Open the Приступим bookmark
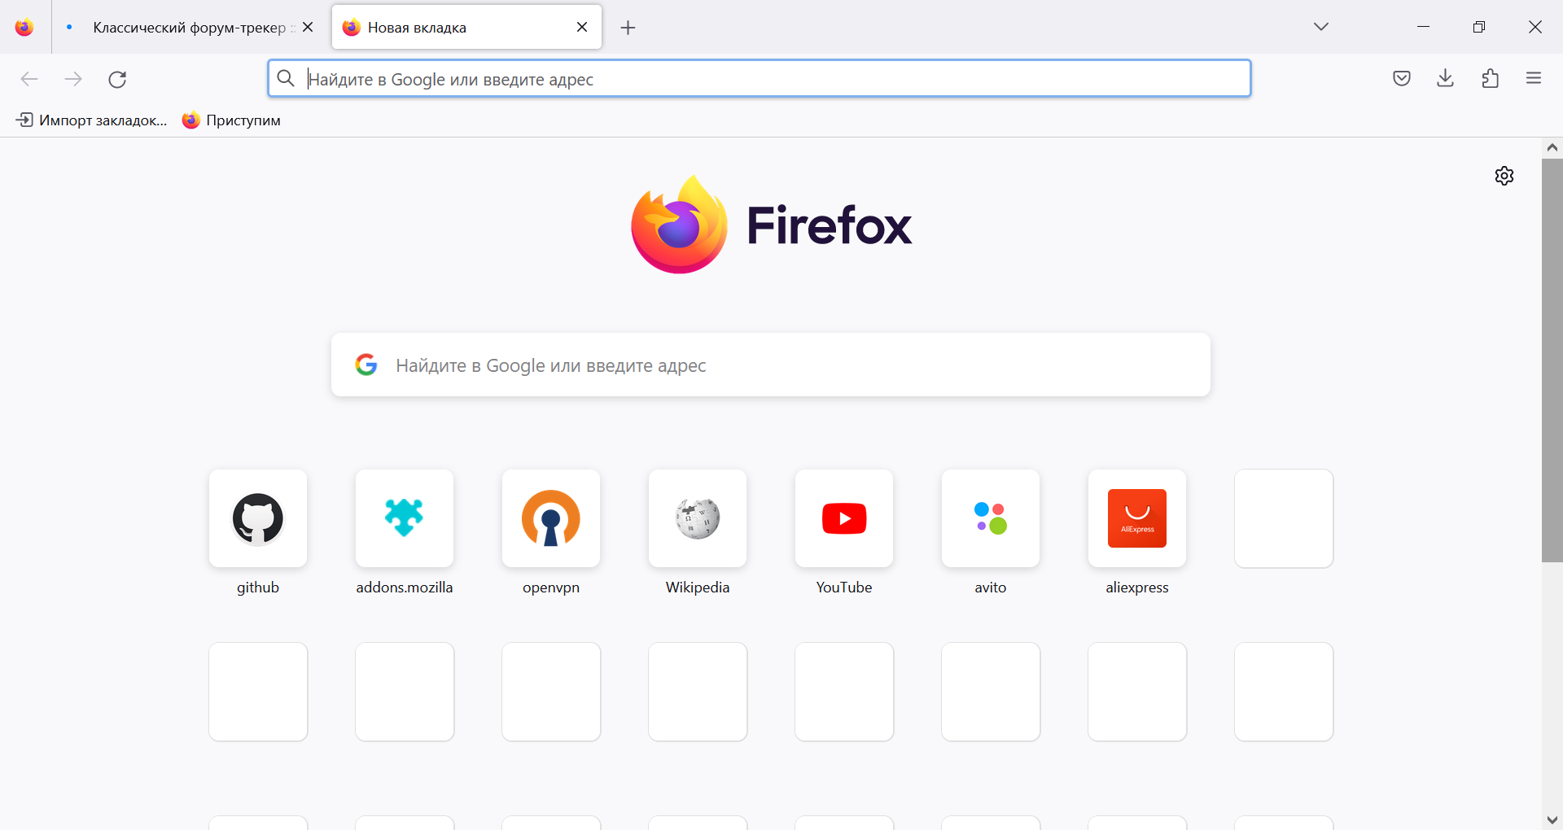The width and height of the screenshot is (1563, 830). point(231,120)
